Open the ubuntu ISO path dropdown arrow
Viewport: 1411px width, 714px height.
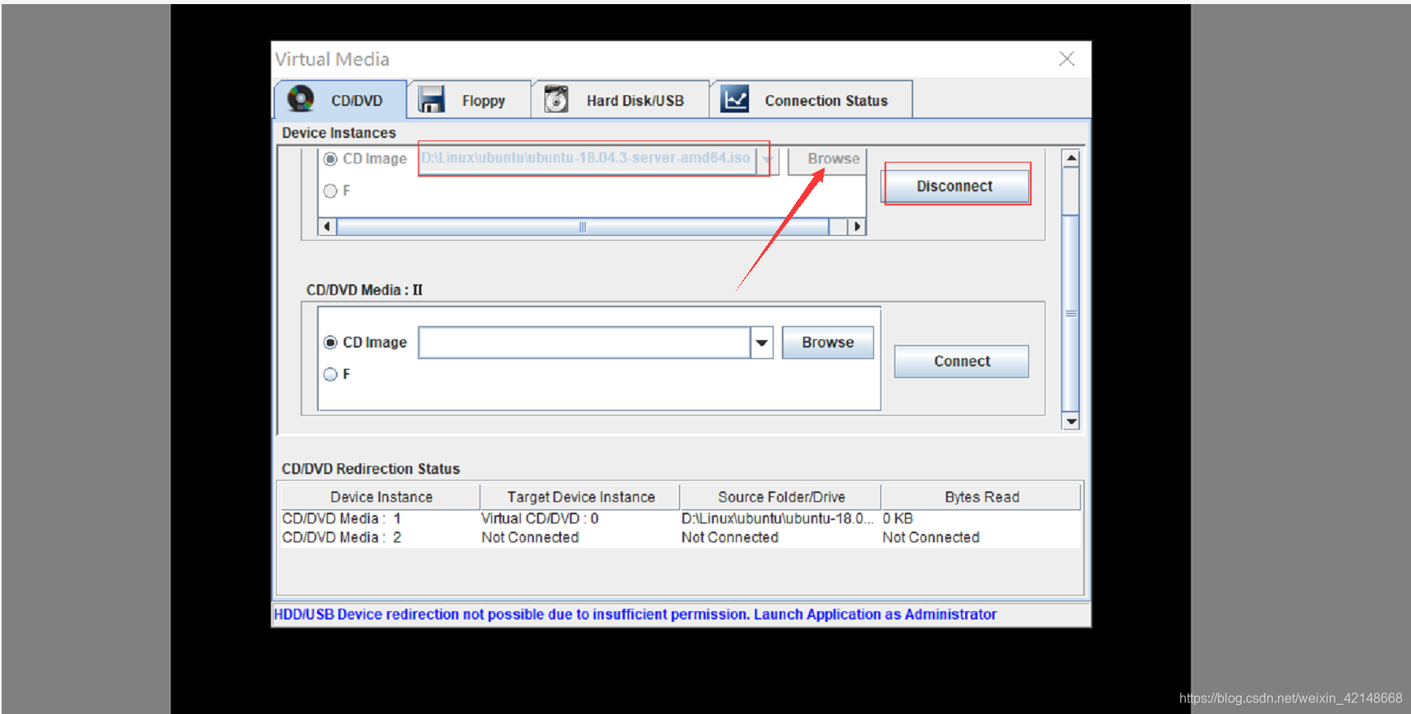tap(767, 159)
